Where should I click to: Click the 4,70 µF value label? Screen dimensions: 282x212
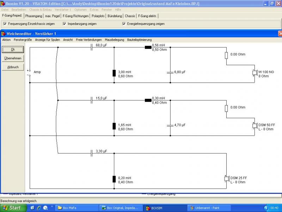180,125
